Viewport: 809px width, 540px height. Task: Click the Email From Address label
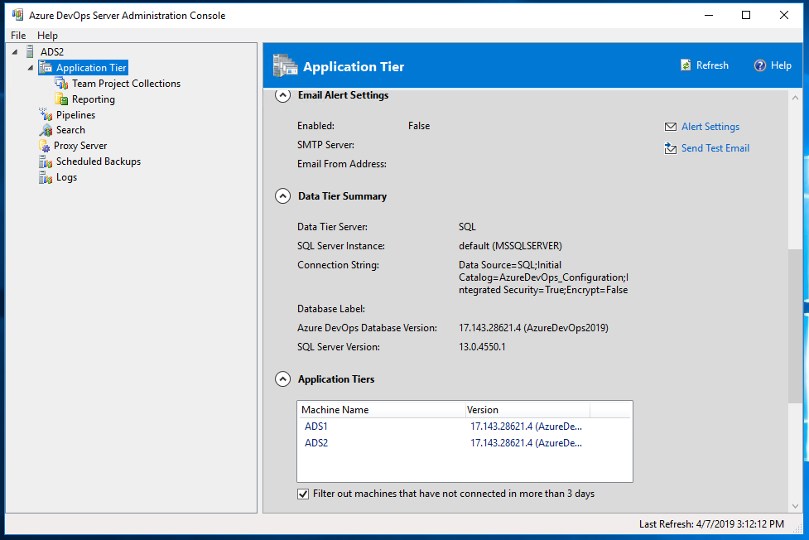coord(341,164)
